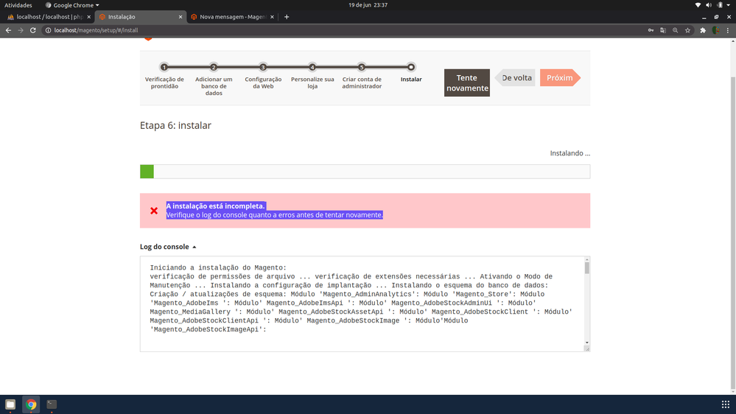Click the 'Etapa 6: instalar' heading
The width and height of the screenshot is (736, 414).
[x=175, y=125]
